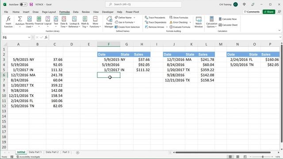
Task: Add a new sheet with plus icon
Action: (x=78, y=152)
